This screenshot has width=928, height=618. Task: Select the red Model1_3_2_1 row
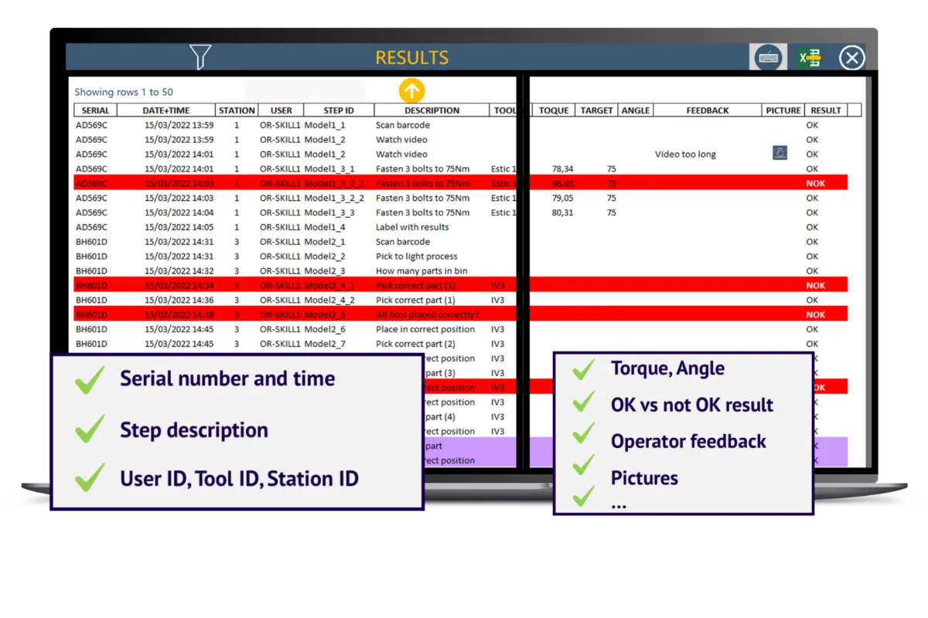pos(461,183)
